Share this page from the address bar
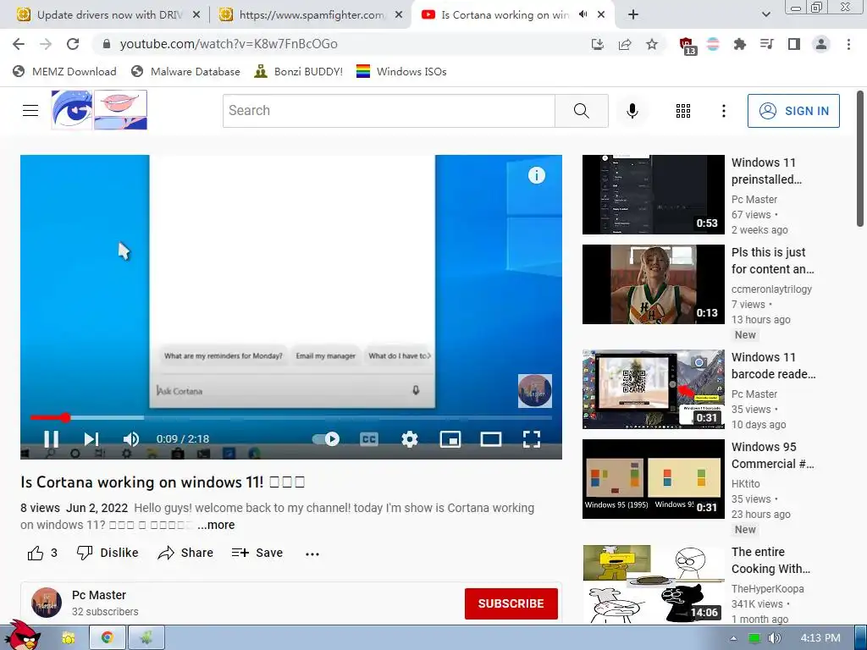 (625, 44)
